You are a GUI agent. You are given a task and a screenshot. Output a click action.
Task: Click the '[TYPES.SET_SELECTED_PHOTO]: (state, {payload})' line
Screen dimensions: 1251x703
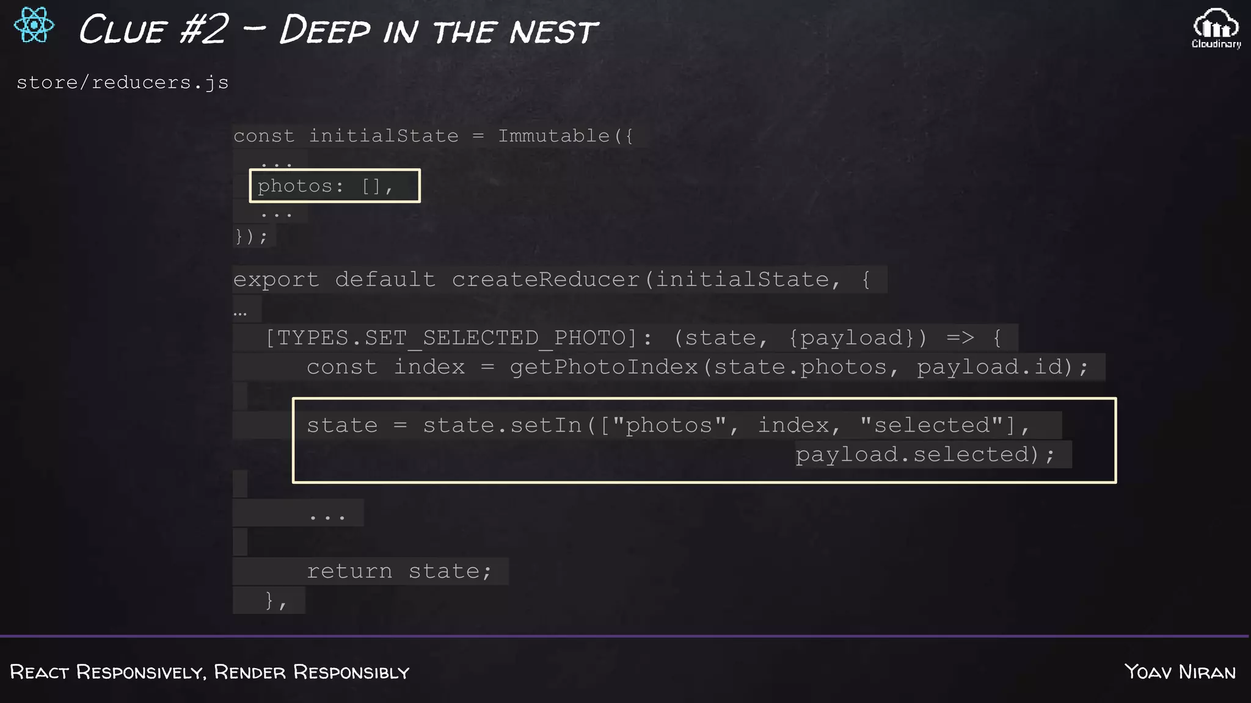(x=633, y=337)
